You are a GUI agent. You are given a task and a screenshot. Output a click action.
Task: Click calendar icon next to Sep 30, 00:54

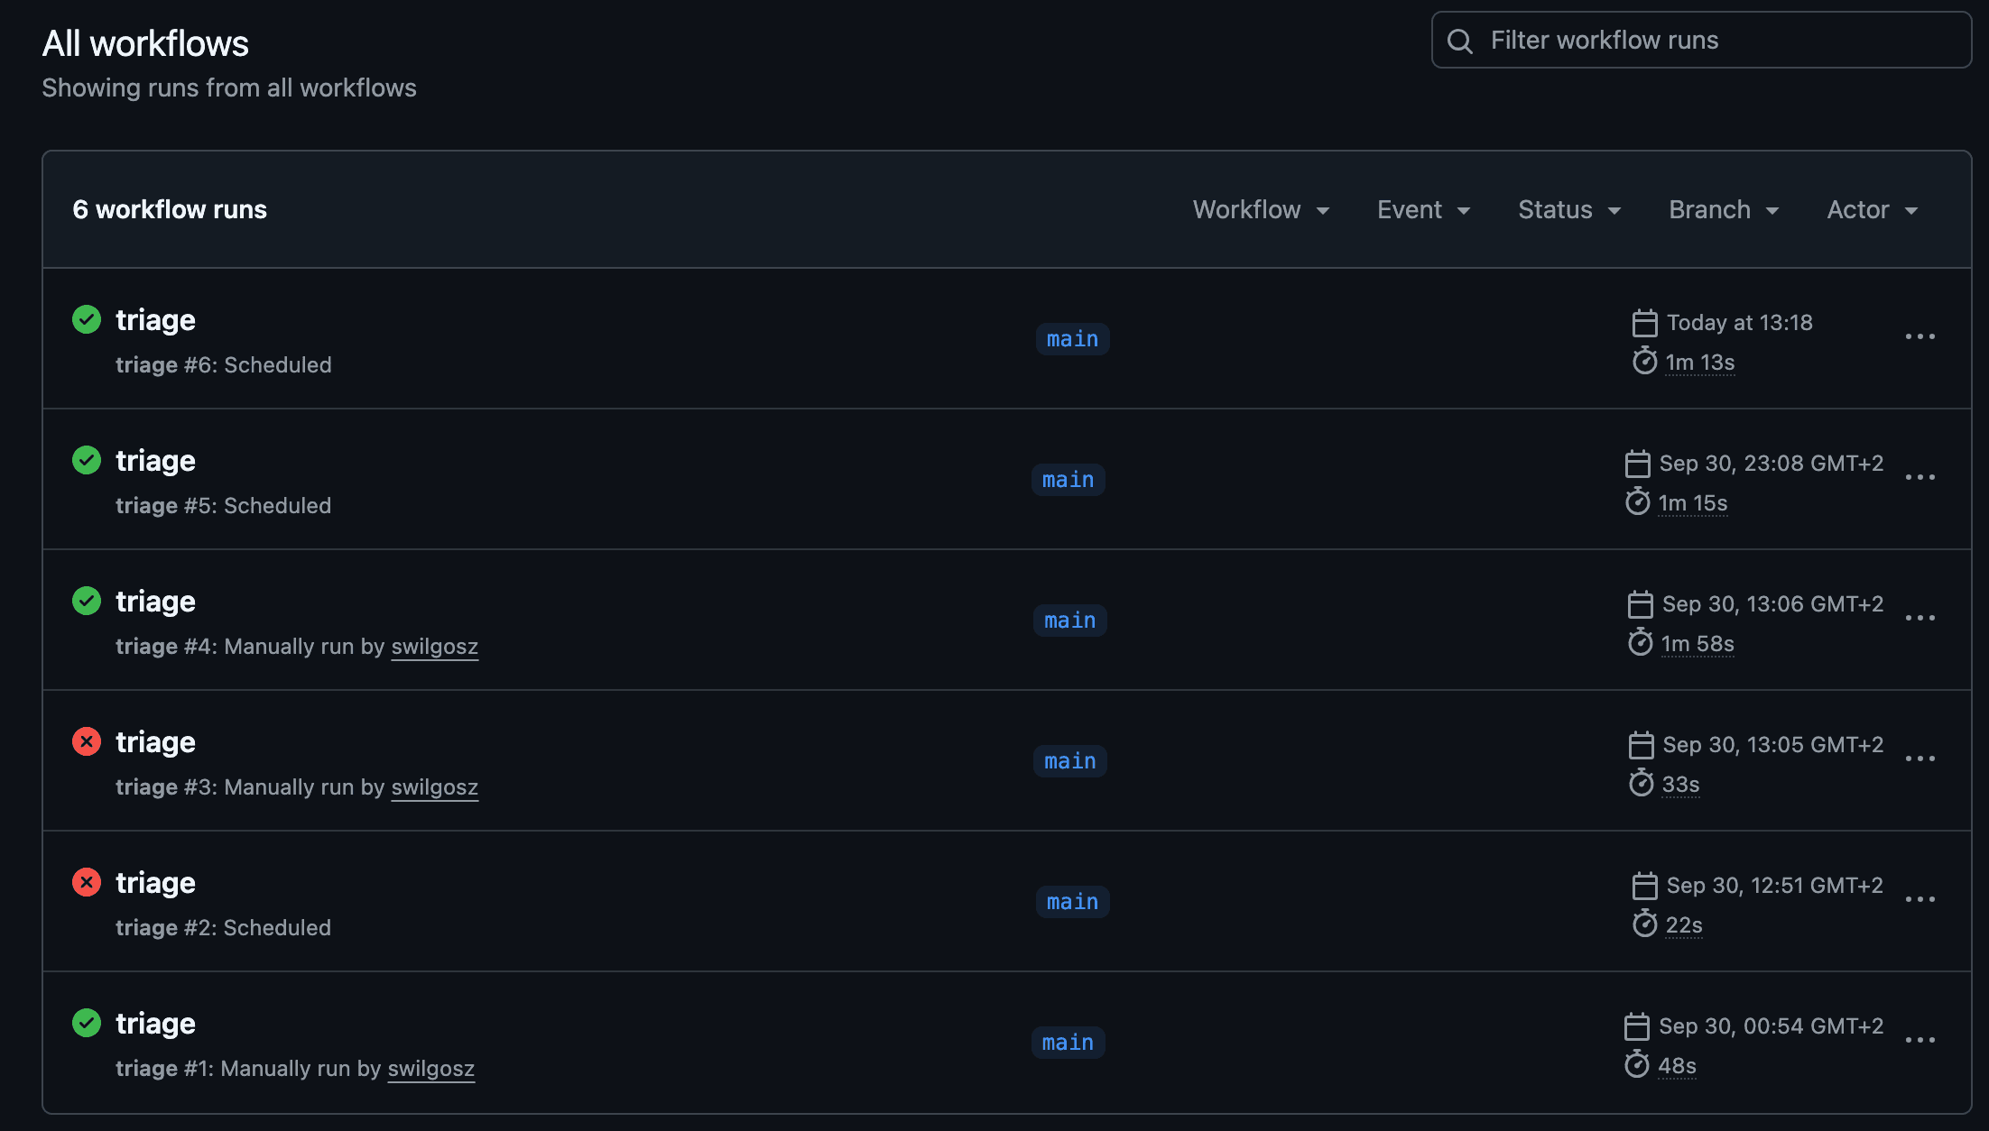pos(1637,1026)
